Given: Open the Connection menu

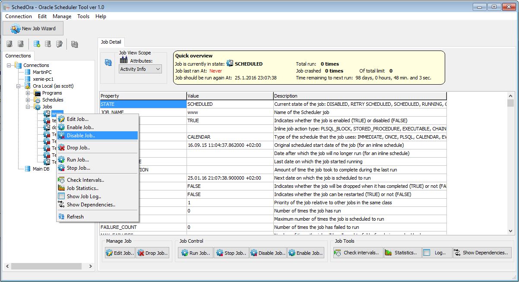Looking at the screenshot, I should tap(19, 16).
